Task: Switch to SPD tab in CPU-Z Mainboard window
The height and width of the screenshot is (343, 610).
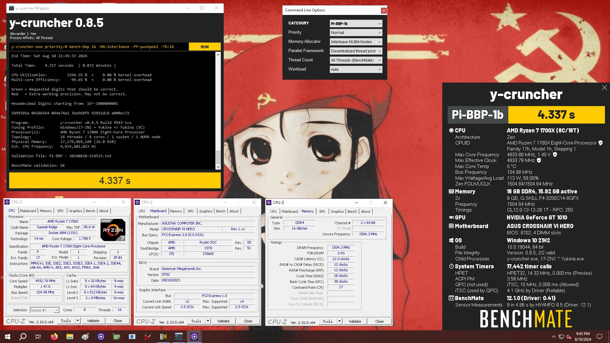Action: click(191, 211)
